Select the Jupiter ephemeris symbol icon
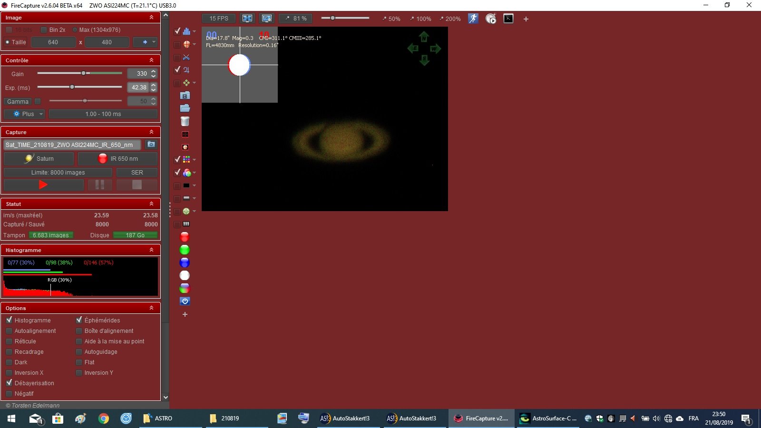761x428 pixels. 186,70
